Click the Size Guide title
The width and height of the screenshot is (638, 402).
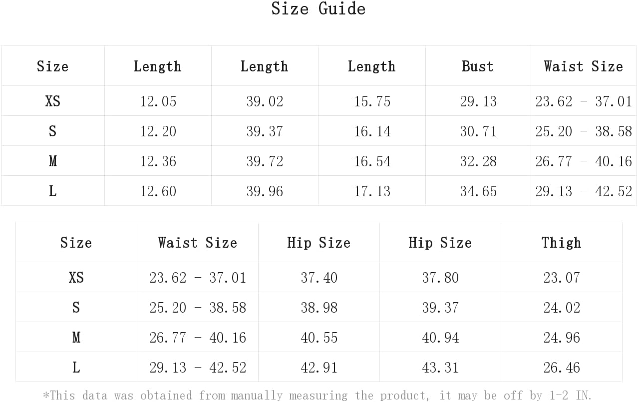(x=319, y=9)
